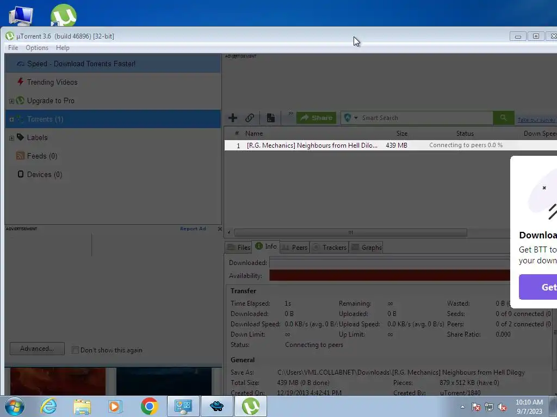This screenshot has height=417, width=557.
Task: Click the right dark ad thumbnail
Action: pos(164,381)
